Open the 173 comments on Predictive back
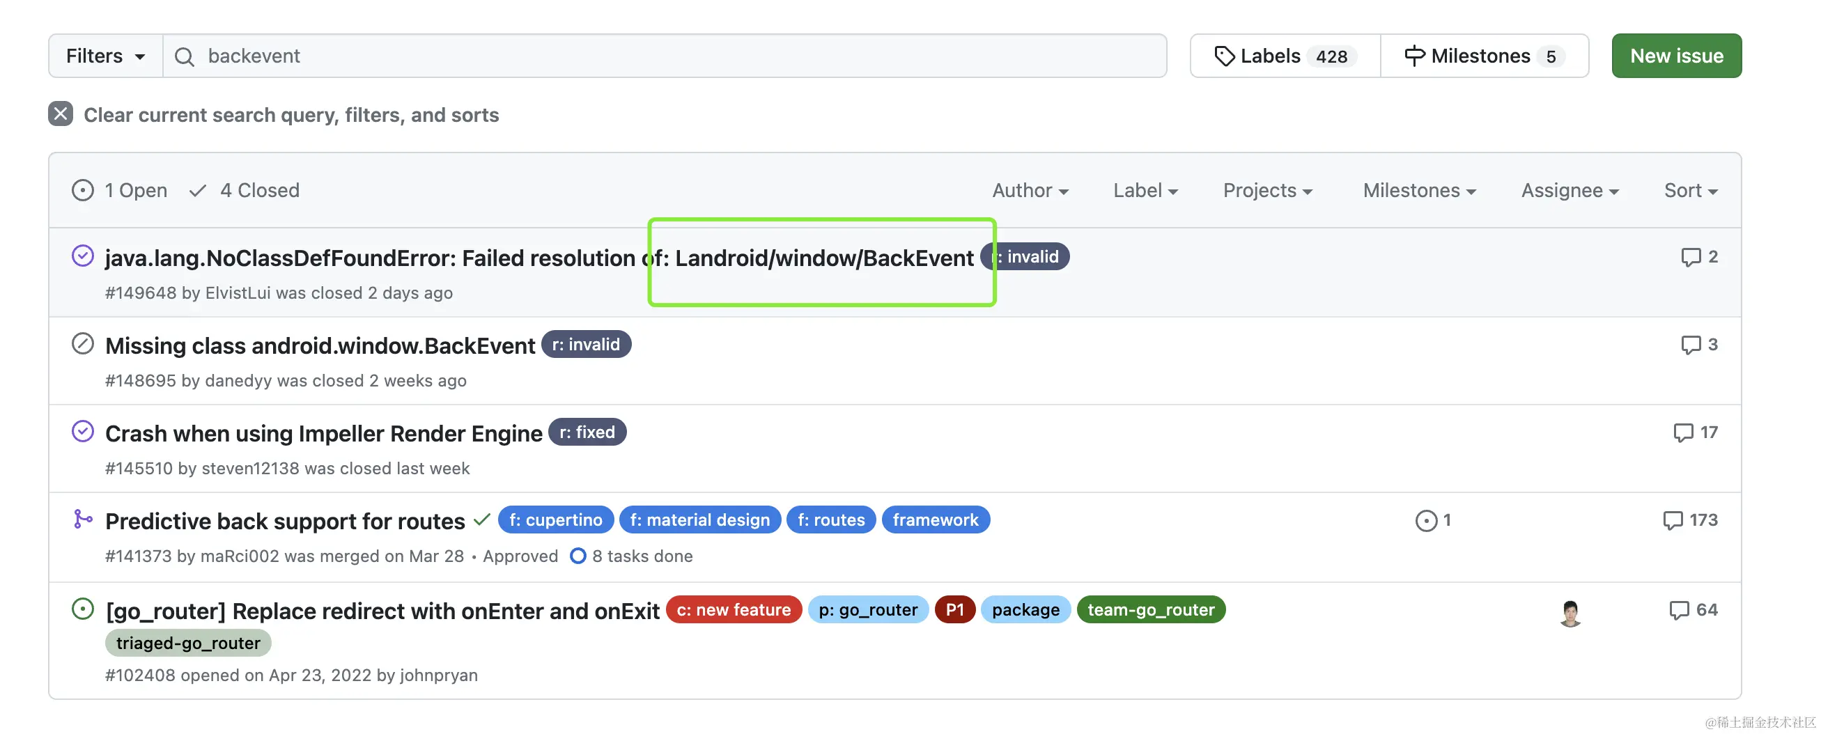 [1690, 520]
